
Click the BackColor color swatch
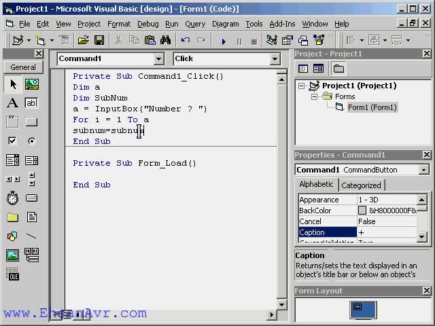click(x=362, y=211)
